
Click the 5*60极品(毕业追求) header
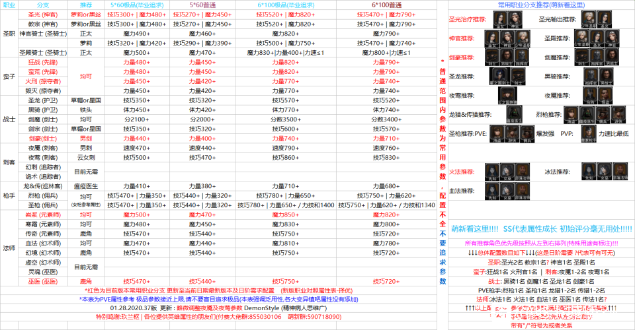137,5
